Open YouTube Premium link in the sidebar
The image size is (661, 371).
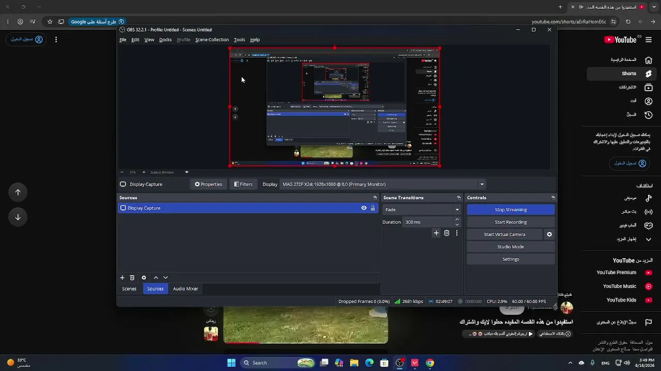point(624,273)
